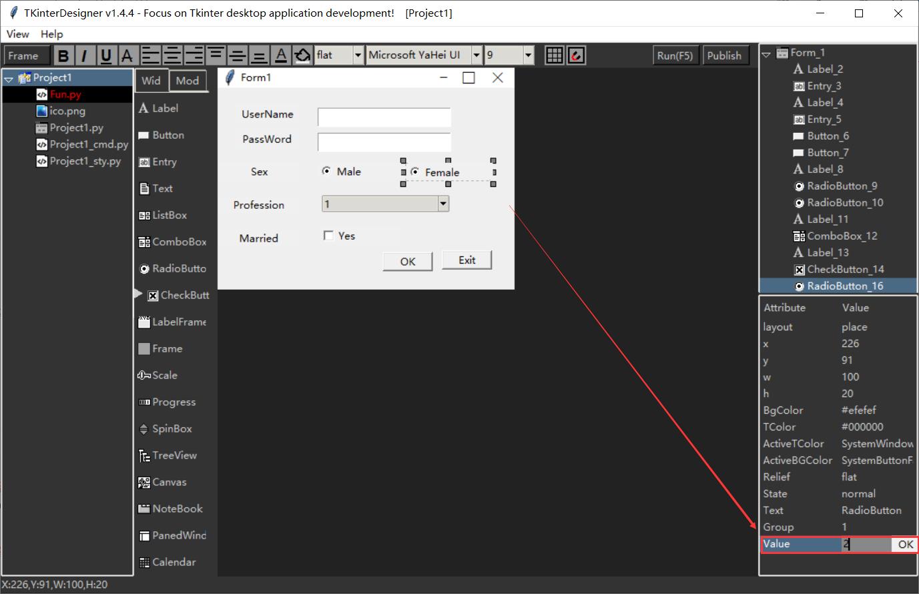Select the Progress widget in palette
Screen dimensions: 919x594
[167, 402]
